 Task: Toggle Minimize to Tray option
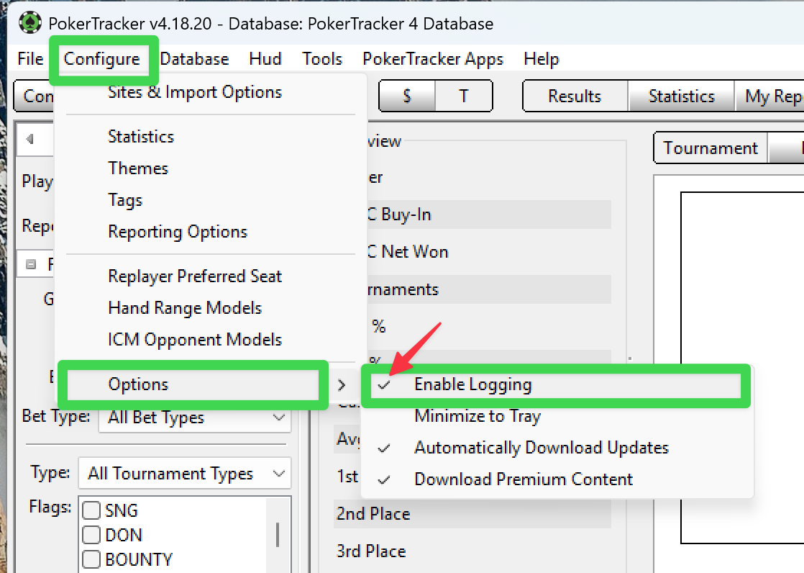557,416
